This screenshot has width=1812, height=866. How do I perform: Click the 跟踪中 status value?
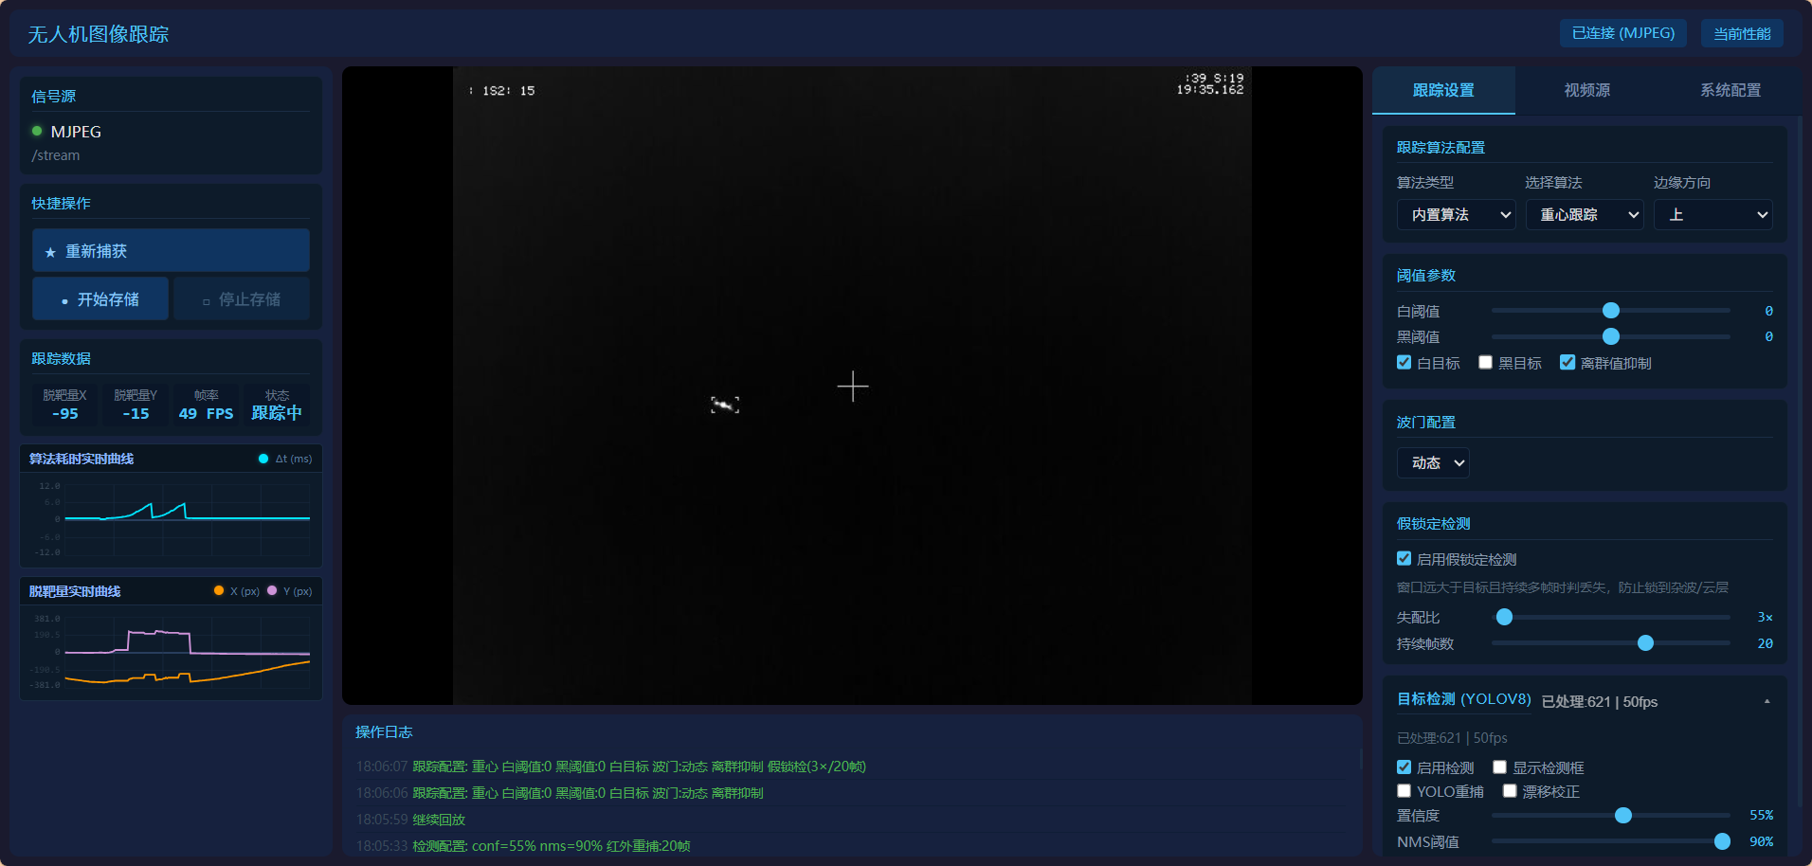pos(277,413)
